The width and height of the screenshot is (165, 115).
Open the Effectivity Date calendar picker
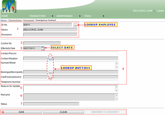click(x=43, y=48)
